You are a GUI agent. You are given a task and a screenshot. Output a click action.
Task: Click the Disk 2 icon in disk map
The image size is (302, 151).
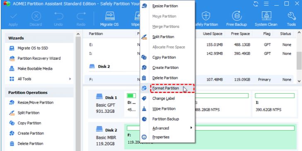99,129
